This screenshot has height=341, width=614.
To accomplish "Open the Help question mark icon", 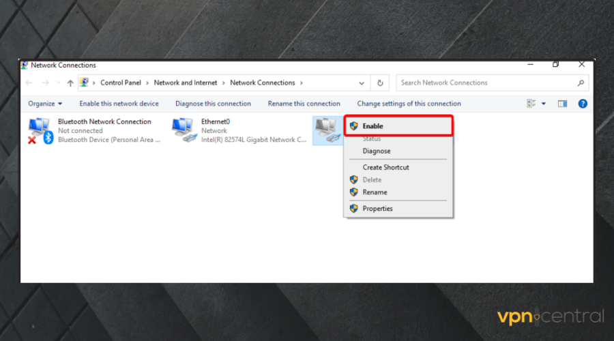I will pyautogui.click(x=583, y=104).
